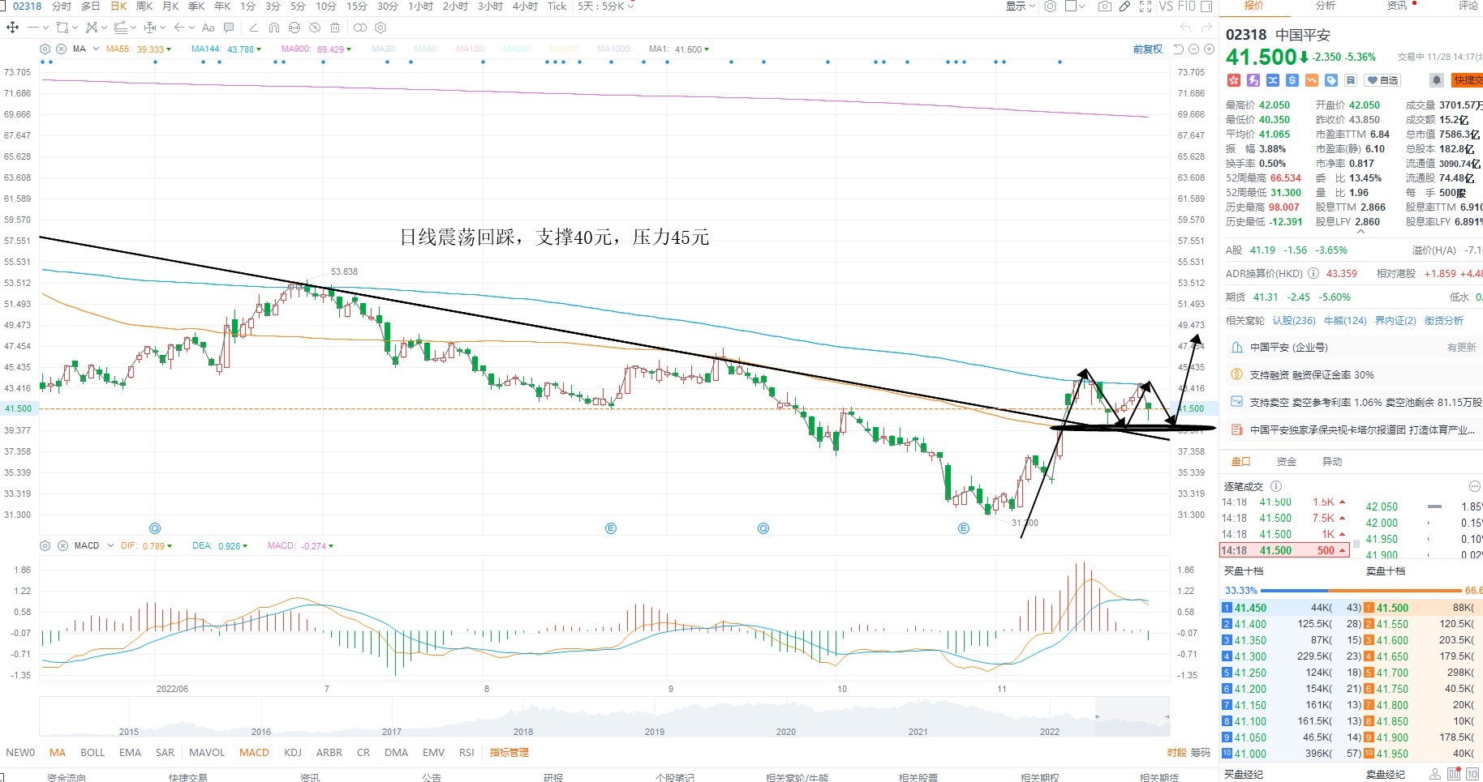Open the 分析 analysis tab
The height and width of the screenshot is (782, 1483).
(x=1326, y=6)
